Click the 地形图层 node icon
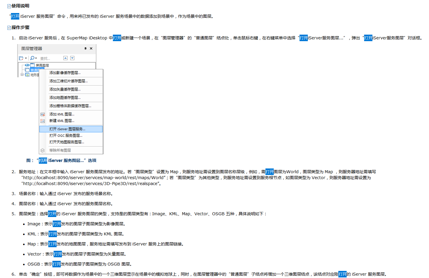Screen dimensions: 429x278 pyautogui.click(x=27, y=75)
